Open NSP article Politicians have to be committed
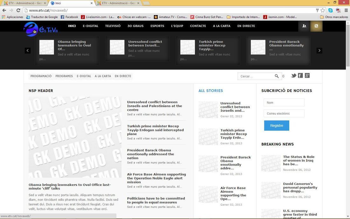Image resolution: width=350 pixels, height=219 pixels. pyautogui.click(x=156, y=200)
